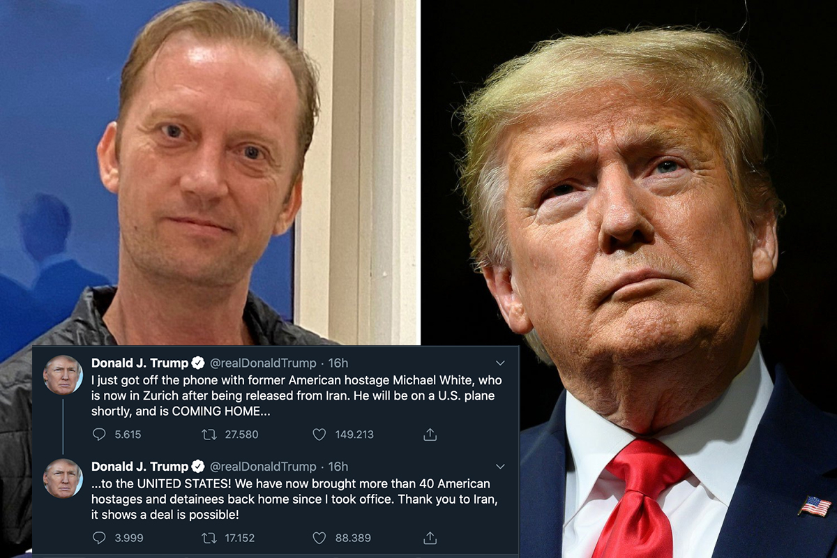Open @realDonaldTrump handle on second tweet
Screen dimensions: 837x558
coord(263,466)
